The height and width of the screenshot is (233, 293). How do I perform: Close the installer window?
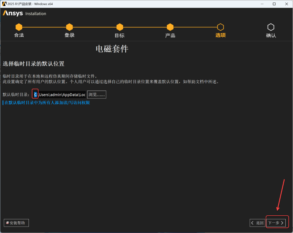pyautogui.click(x=286, y=4)
